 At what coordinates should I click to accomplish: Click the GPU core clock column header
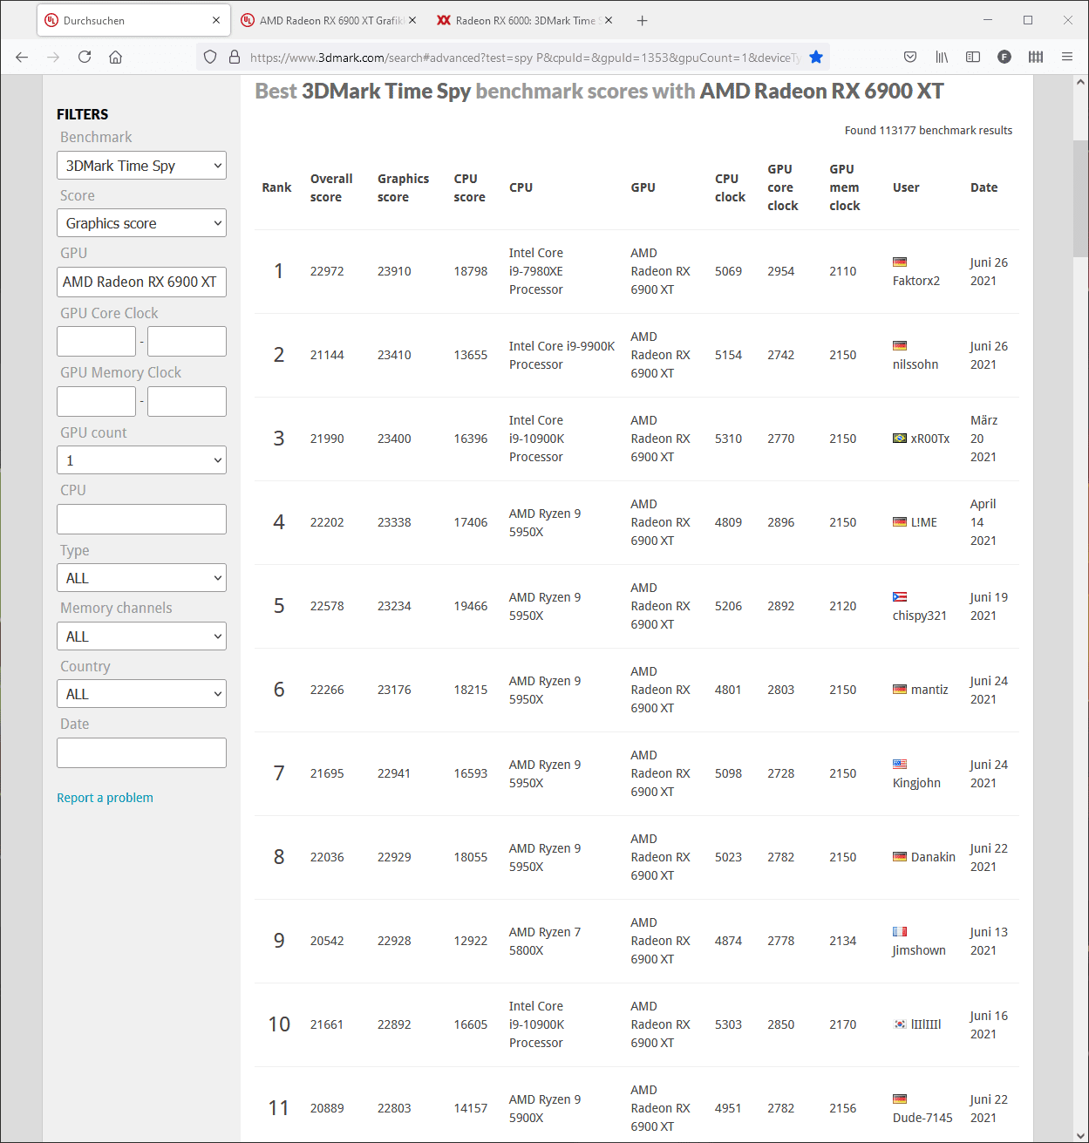782,187
